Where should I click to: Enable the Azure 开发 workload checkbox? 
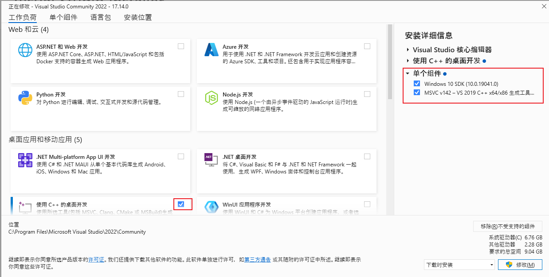point(367,46)
